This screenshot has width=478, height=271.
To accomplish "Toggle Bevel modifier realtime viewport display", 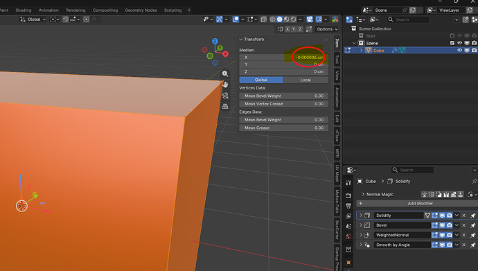I will point(442,225).
